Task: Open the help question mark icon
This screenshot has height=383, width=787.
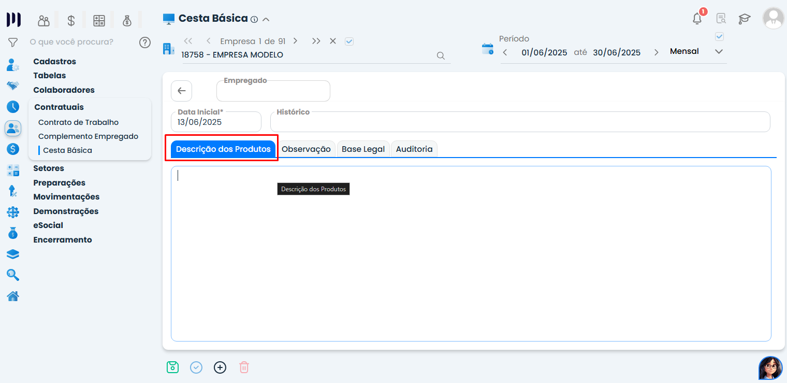Action: click(145, 42)
